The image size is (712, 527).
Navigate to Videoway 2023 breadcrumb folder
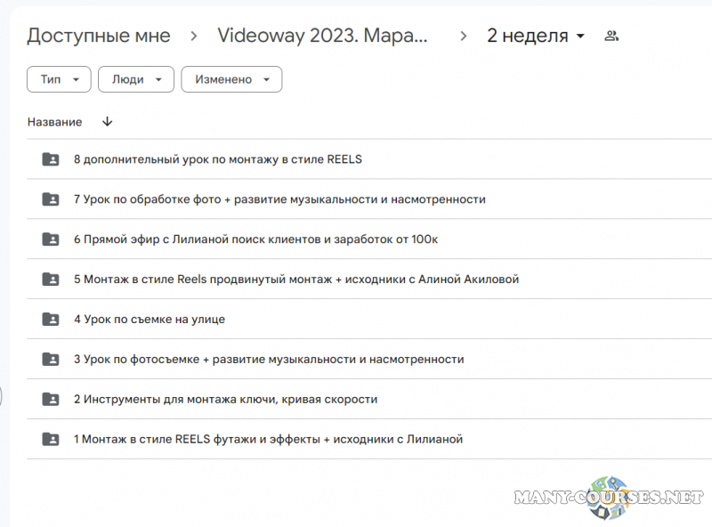322,36
